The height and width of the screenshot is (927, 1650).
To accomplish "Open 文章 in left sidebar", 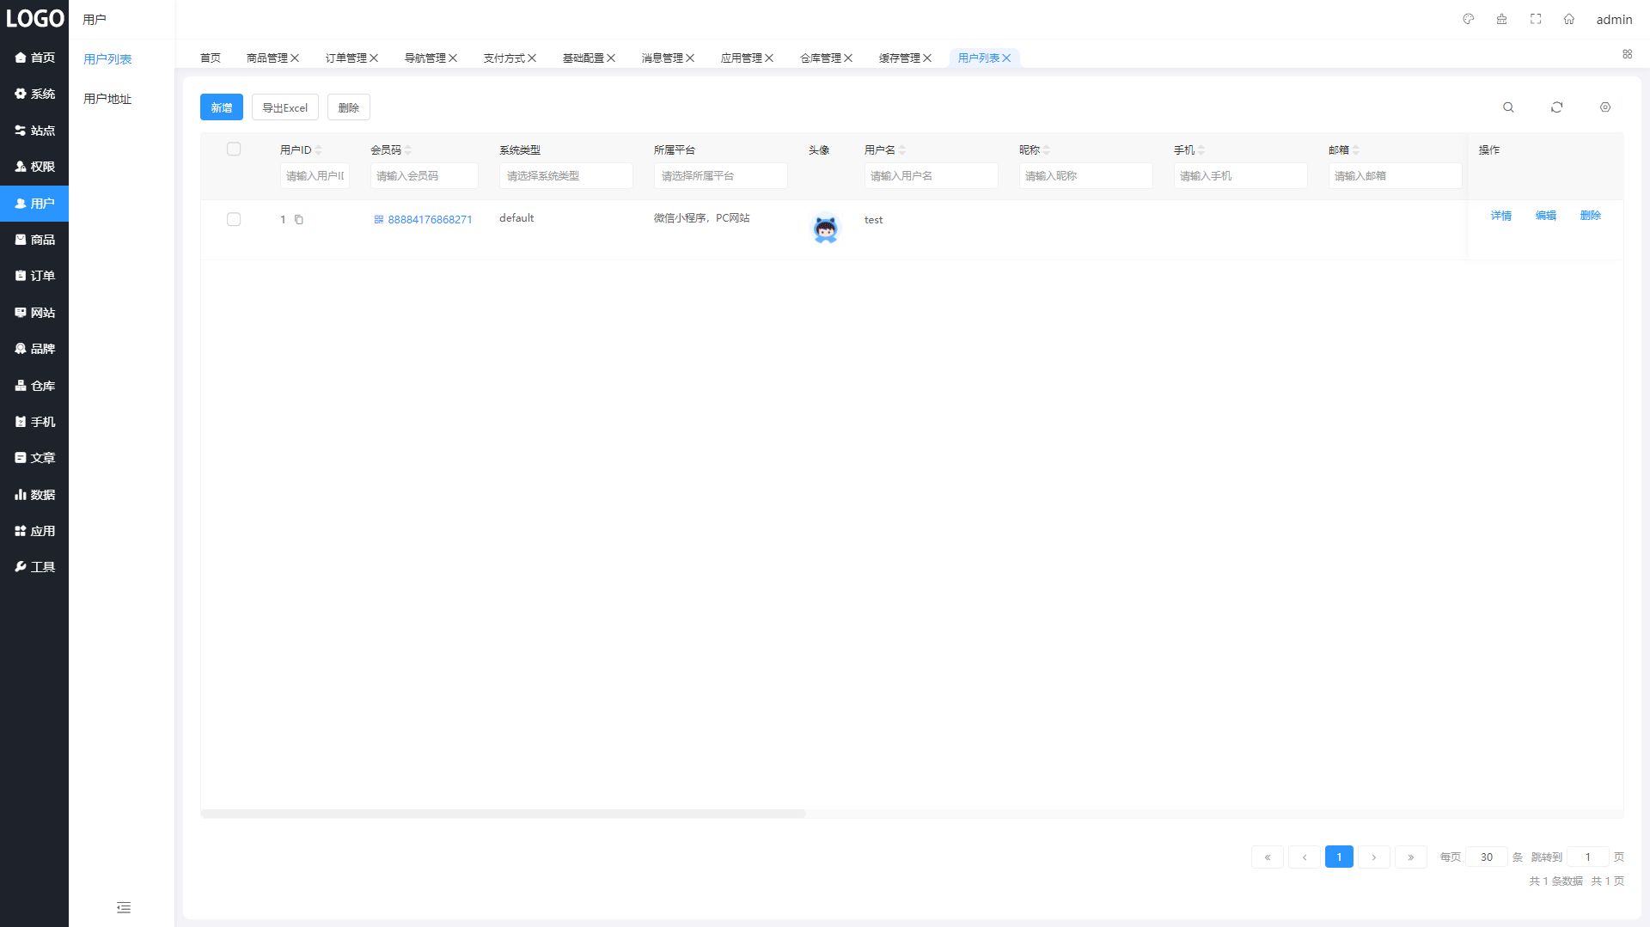I will 34,458.
